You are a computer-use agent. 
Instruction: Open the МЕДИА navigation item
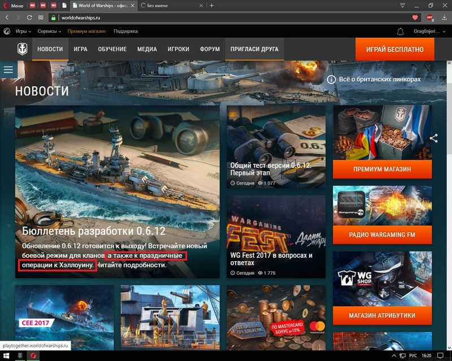(x=147, y=49)
